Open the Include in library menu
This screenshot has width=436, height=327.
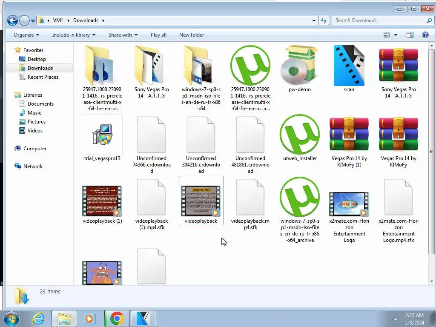coord(74,35)
